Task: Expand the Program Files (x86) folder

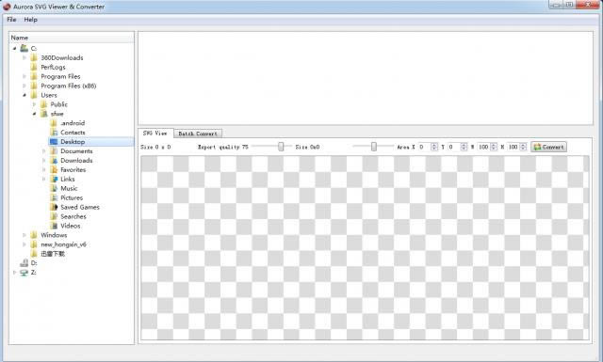Action: click(x=24, y=86)
